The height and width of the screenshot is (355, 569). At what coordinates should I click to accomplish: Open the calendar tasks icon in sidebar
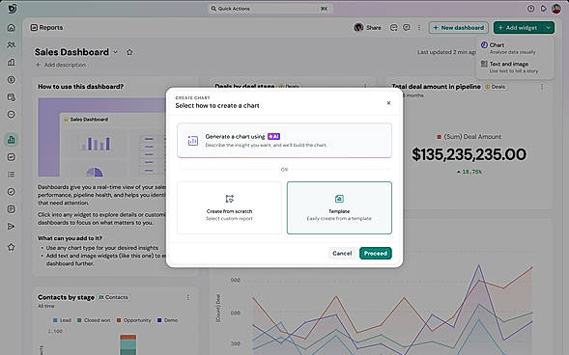click(12, 97)
